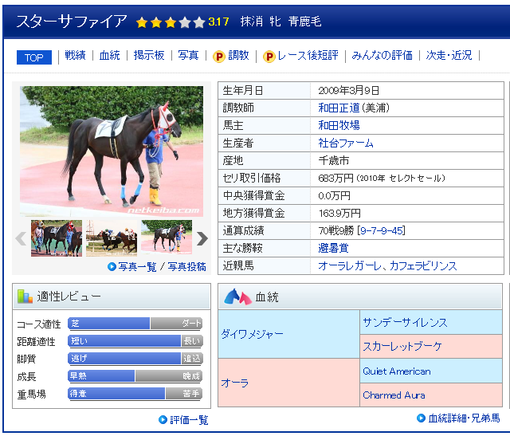This screenshot has height=436, width=510.
Task: Select the middle racing photo thumbnail
Action: pyautogui.click(x=112, y=238)
